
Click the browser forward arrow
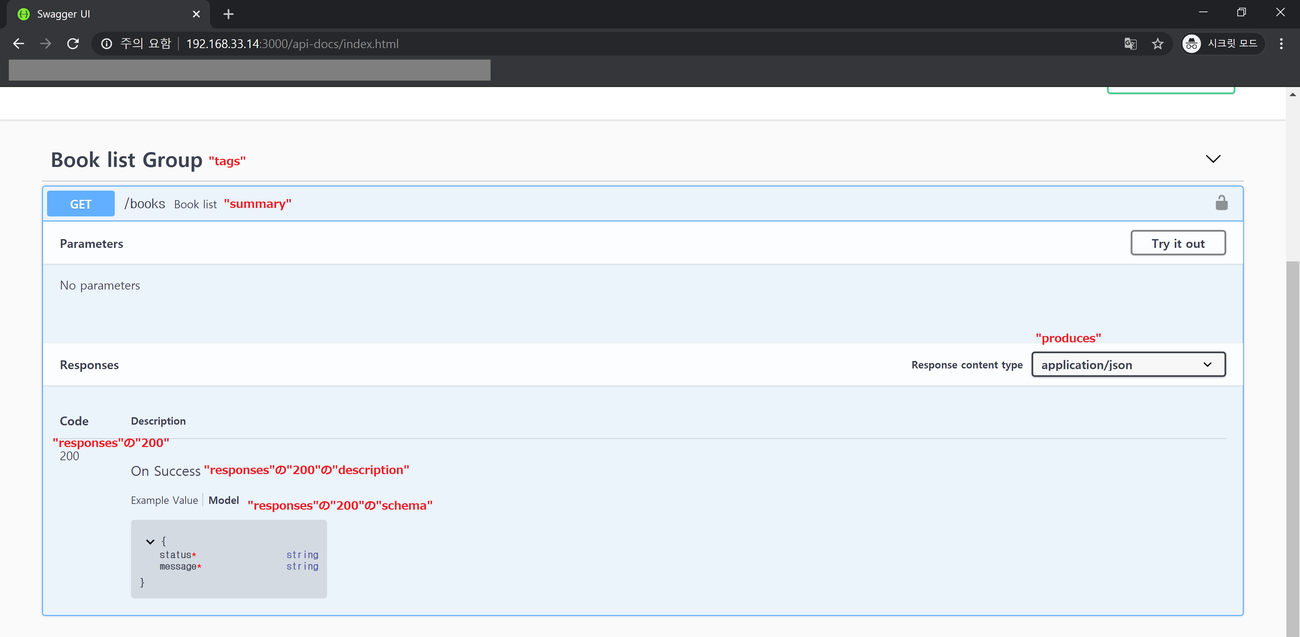pyautogui.click(x=46, y=44)
